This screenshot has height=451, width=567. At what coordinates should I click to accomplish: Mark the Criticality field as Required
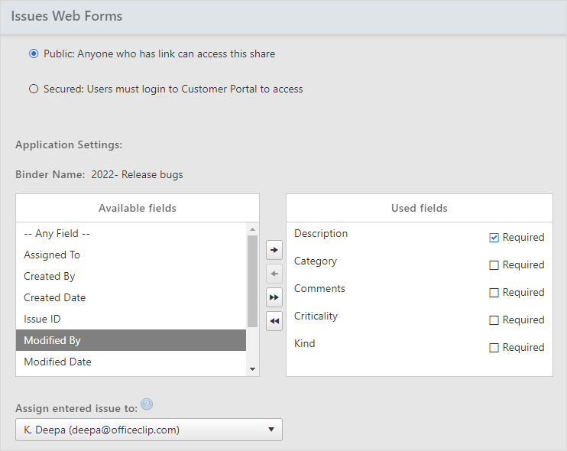point(494,320)
